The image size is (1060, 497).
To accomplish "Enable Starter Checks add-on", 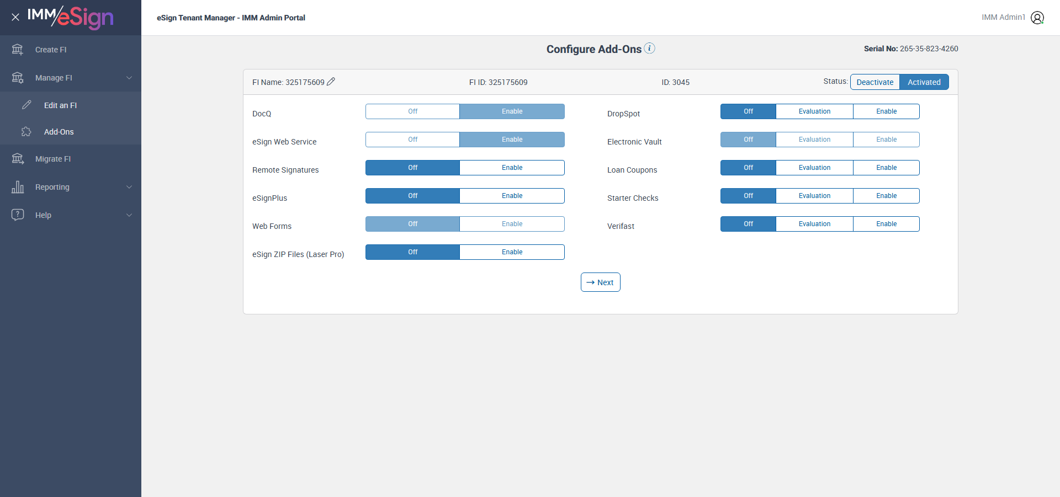I will [886, 196].
